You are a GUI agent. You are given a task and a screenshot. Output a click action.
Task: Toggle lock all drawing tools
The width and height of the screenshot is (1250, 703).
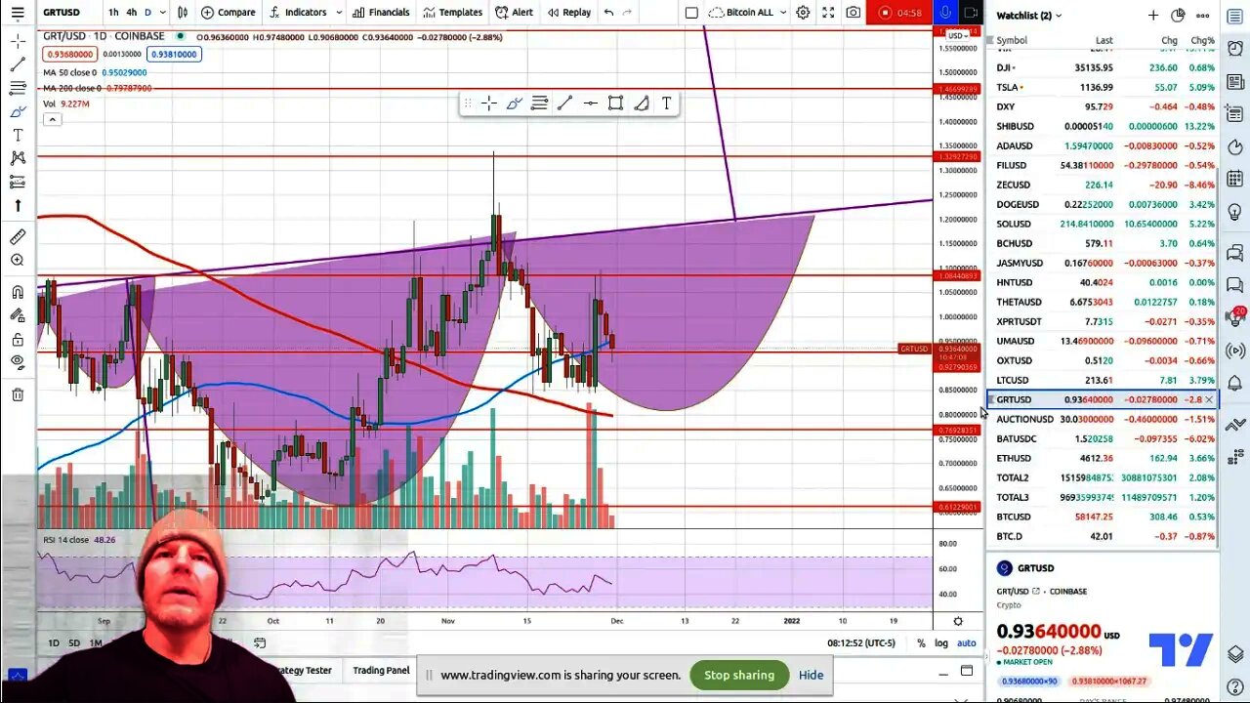pyautogui.click(x=18, y=339)
